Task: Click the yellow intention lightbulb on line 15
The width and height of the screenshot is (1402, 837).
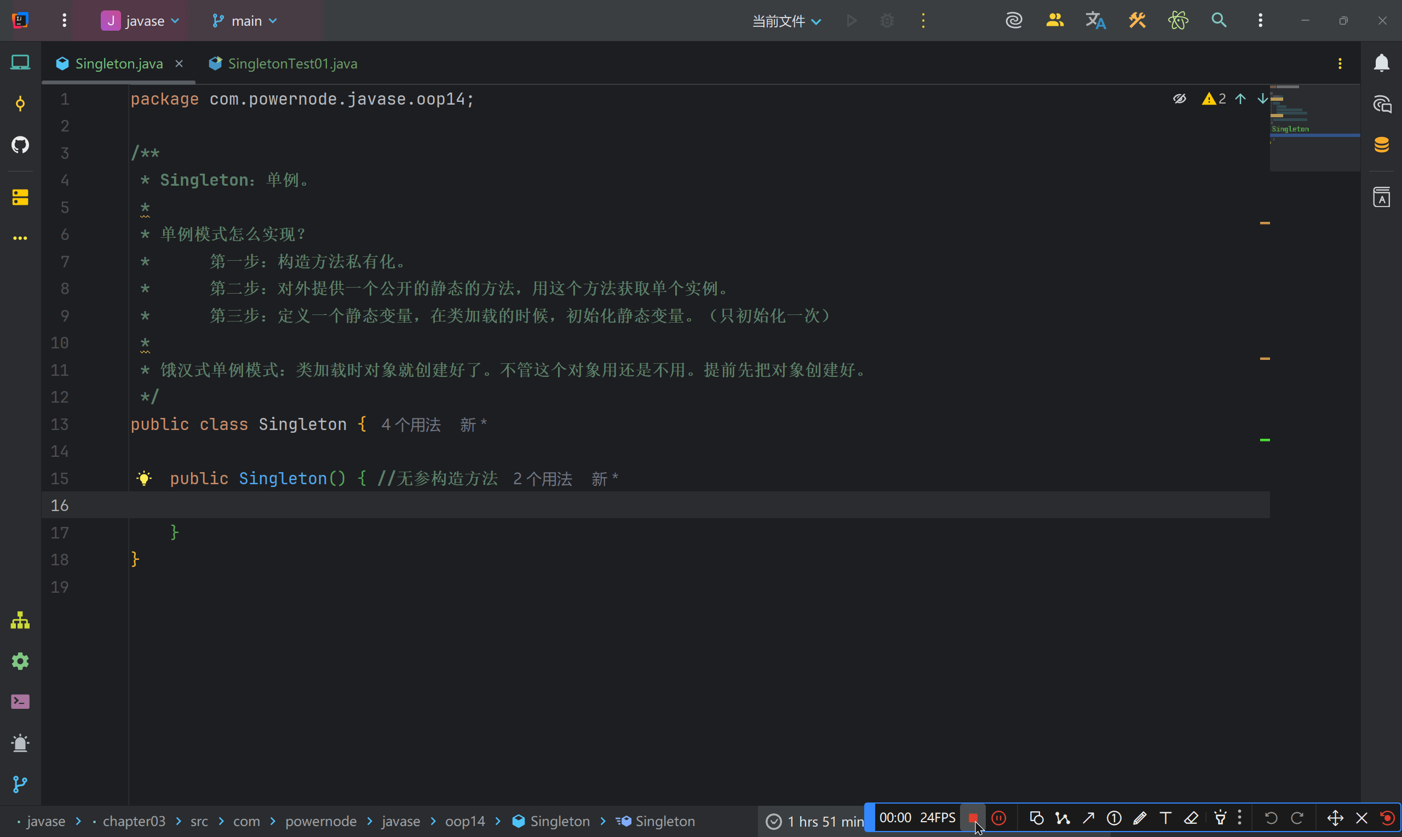Action: point(145,479)
